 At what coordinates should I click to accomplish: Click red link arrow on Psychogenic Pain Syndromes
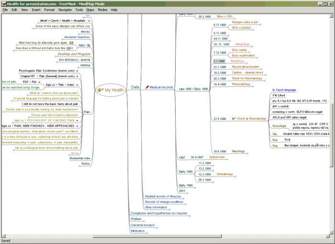(77, 70)
